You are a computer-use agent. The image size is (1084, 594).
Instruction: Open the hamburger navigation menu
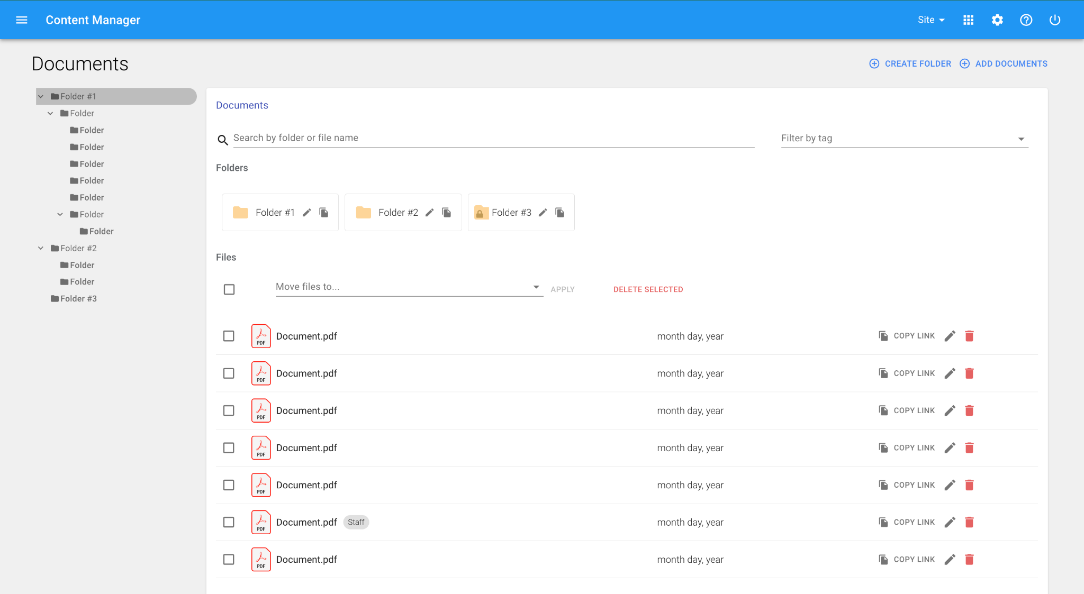22,20
